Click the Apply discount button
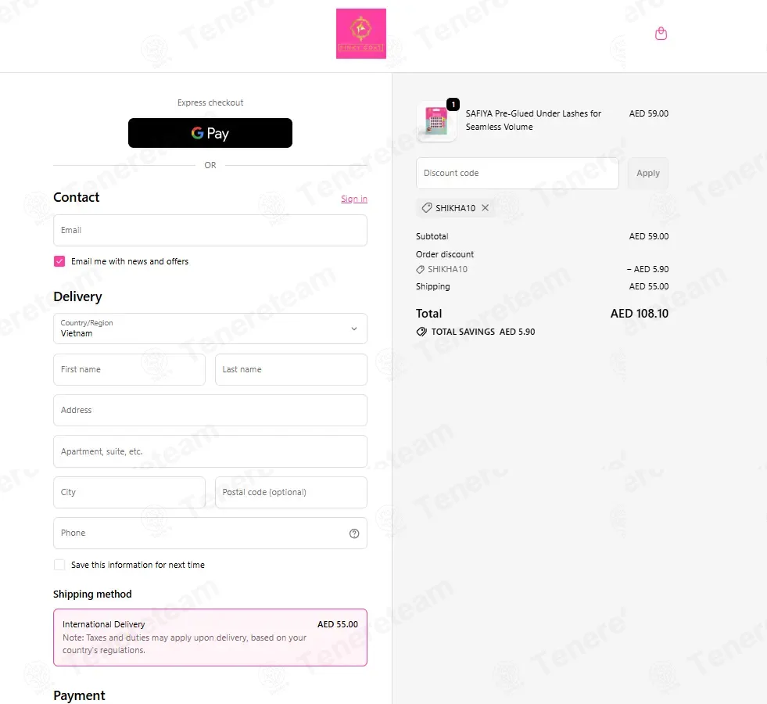The width and height of the screenshot is (767, 704). click(648, 173)
